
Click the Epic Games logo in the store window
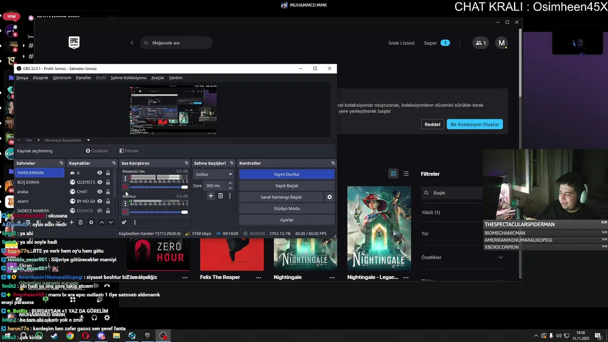pos(74,43)
